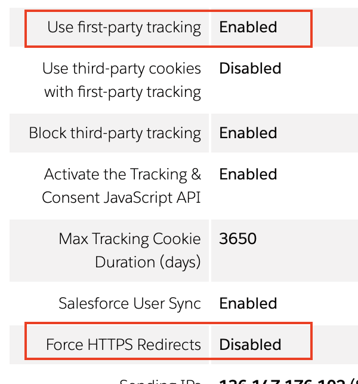358x384 pixels.
Task: Select Disabled value for third-party cookies
Action: click(x=250, y=68)
